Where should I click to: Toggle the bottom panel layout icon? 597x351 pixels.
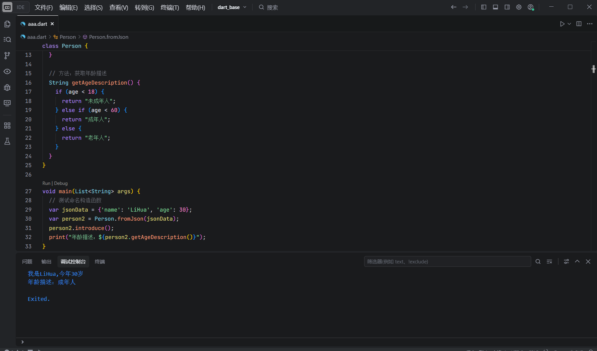click(x=495, y=7)
